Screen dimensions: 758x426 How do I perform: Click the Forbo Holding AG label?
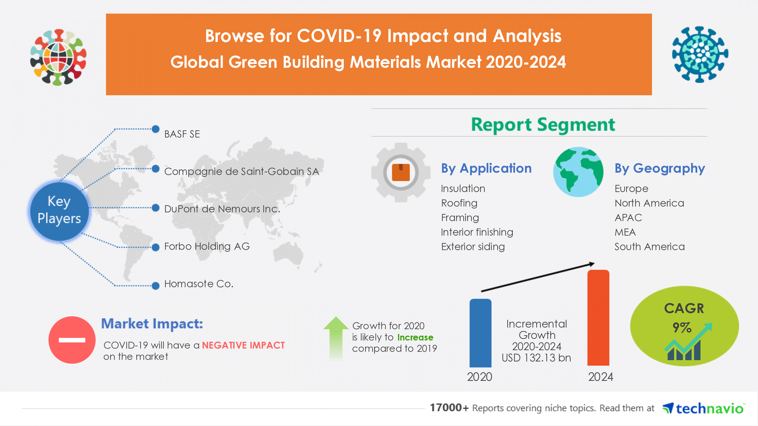pyautogui.click(x=207, y=246)
